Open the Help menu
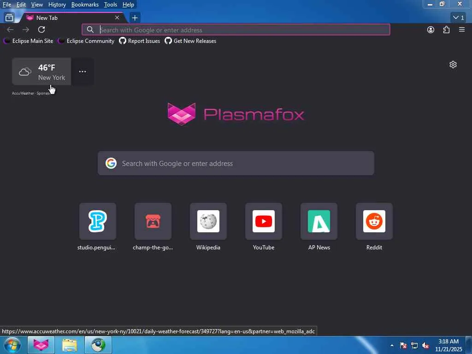This screenshot has width=472, height=354. click(128, 5)
